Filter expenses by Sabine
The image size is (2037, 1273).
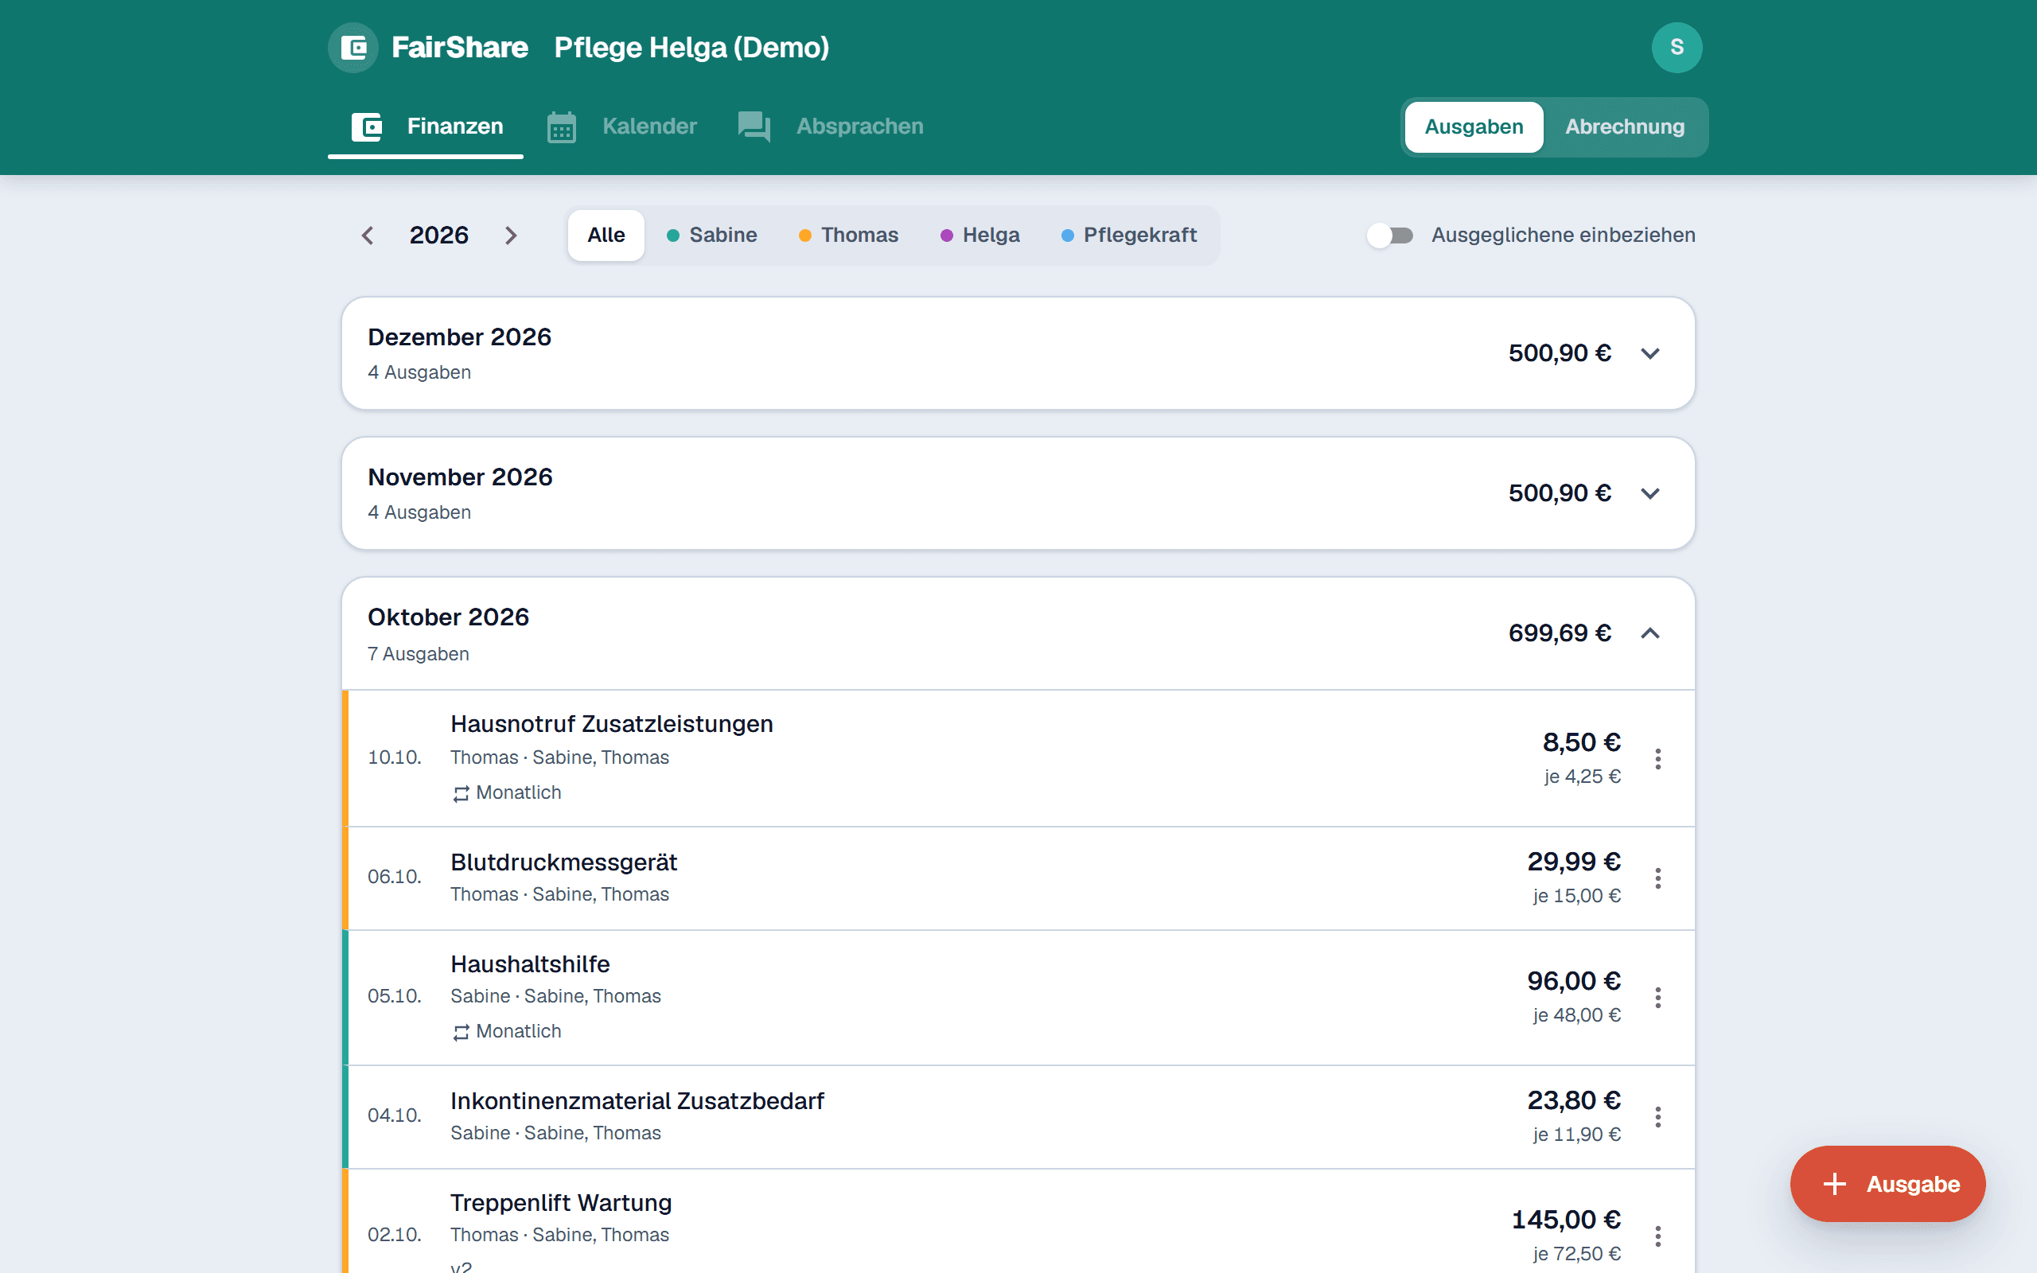(712, 236)
